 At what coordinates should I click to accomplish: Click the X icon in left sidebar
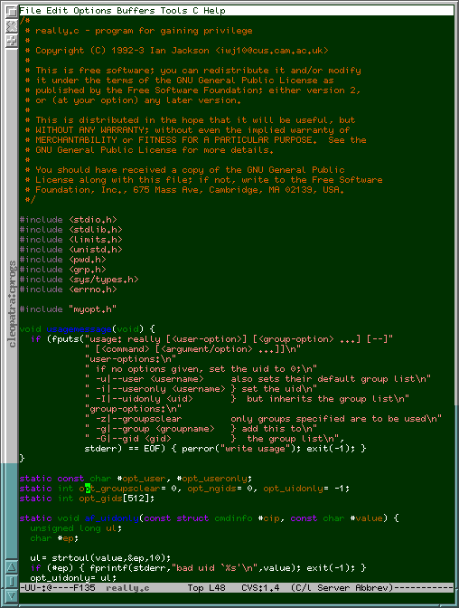coord(12,26)
